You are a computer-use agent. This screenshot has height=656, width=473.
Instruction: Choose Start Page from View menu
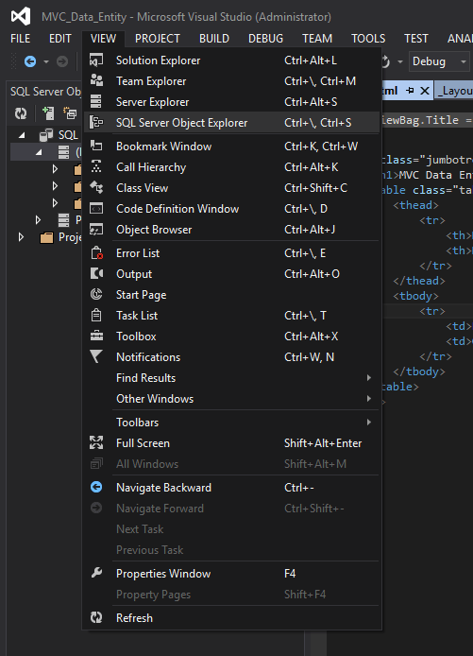pos(232,295)
